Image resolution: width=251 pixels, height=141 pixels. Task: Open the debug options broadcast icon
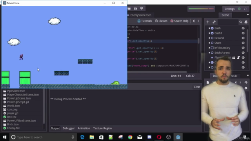point(142,8)
